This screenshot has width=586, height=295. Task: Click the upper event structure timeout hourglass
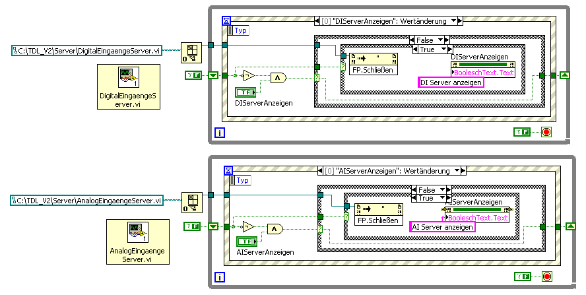pyautogui.click(x=226, y=20)
